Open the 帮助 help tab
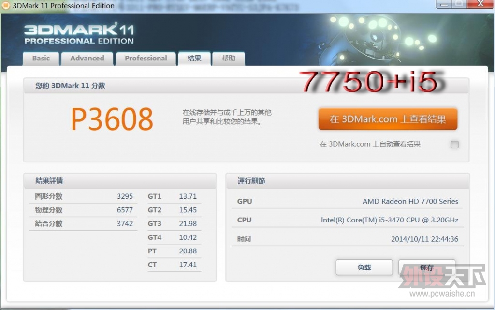Screen dimensions: 495x310 click(229, 59)
